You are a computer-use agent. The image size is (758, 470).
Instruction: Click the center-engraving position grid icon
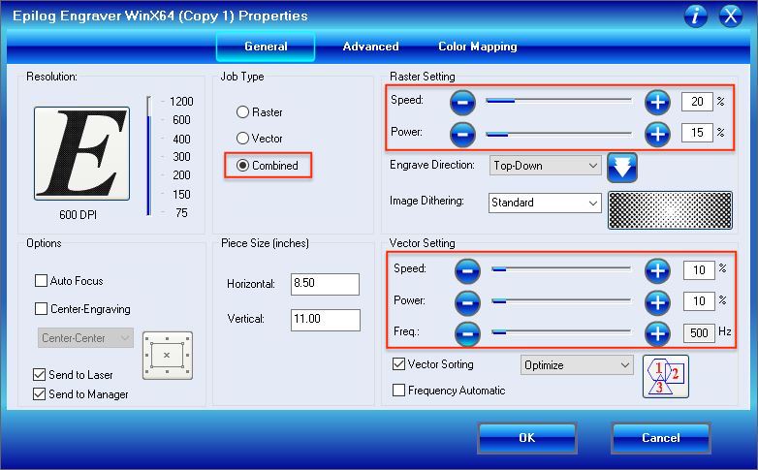168,356
